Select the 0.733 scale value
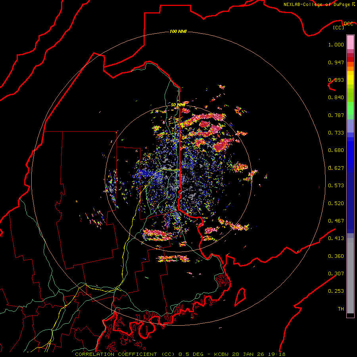This screenshot has width=357, height=357. [336, 133]
